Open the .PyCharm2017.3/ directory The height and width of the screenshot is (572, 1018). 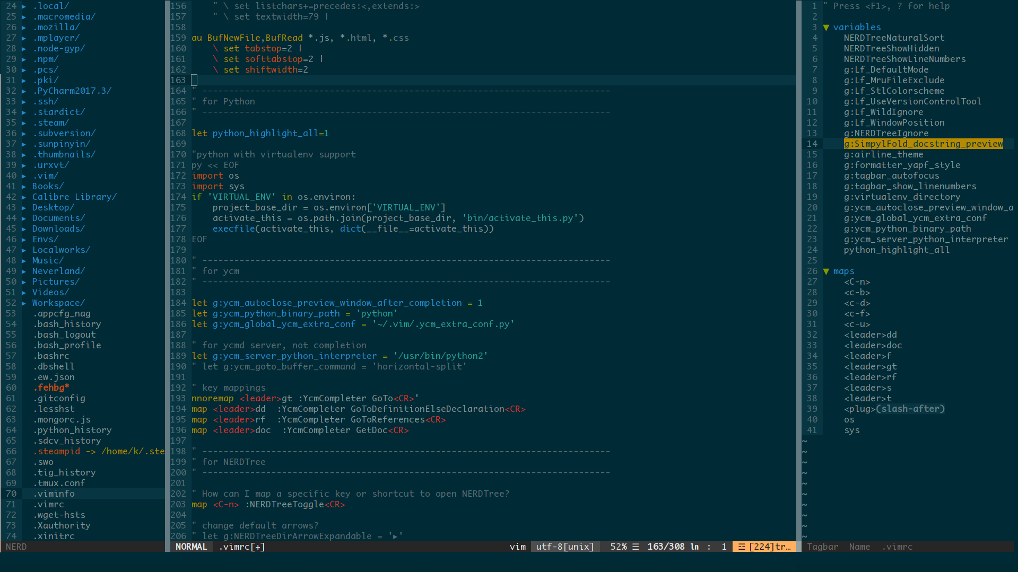pyautogui.click(x=72, y=91)
